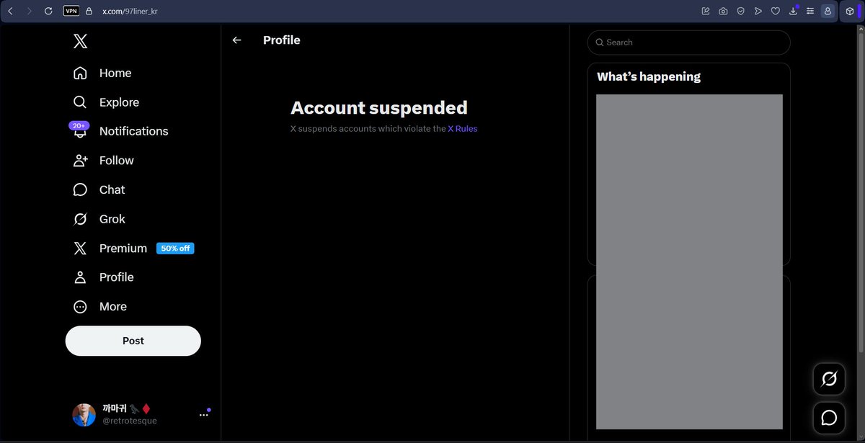Open Premium 50% off offer
Image resolution: width=865 pixels, height=443 pixels.
[133, 249]
